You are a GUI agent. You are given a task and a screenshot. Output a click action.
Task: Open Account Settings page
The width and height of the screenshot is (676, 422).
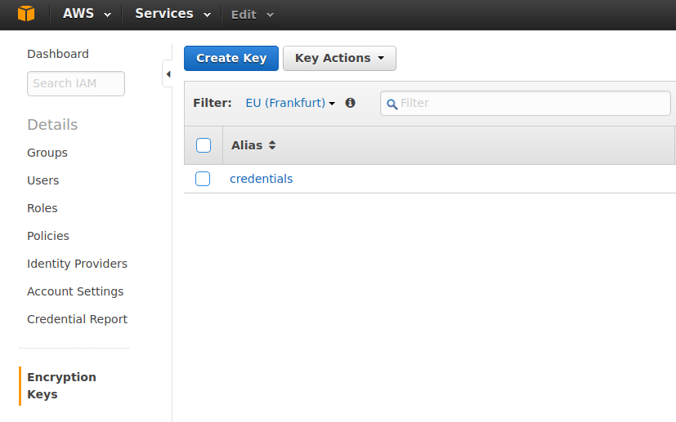click(75, 291)
